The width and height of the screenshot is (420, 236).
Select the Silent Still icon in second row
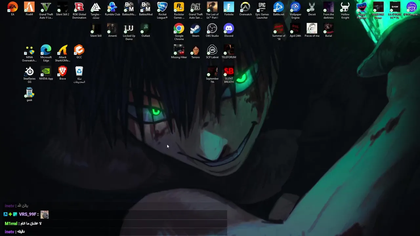[95, 29]
